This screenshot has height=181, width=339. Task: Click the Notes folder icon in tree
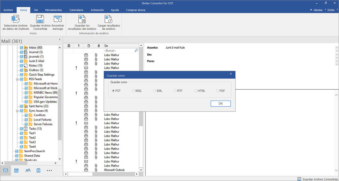point(26,66)
